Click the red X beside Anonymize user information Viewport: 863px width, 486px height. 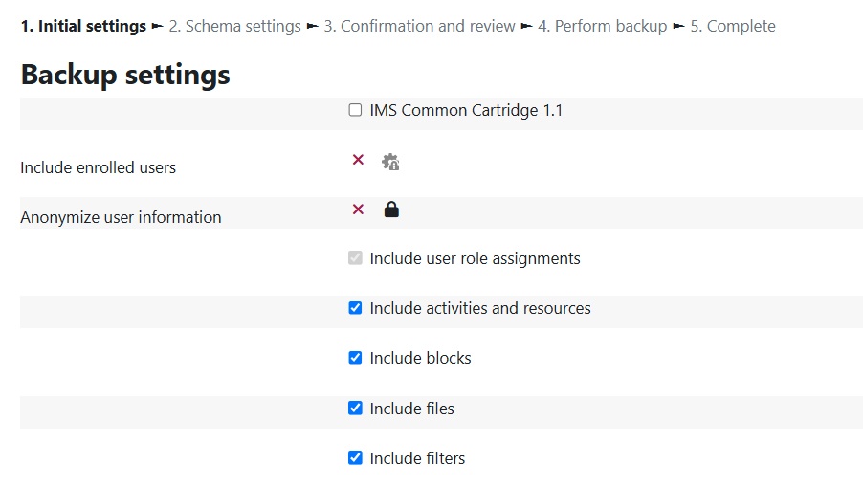coord(358,210)
